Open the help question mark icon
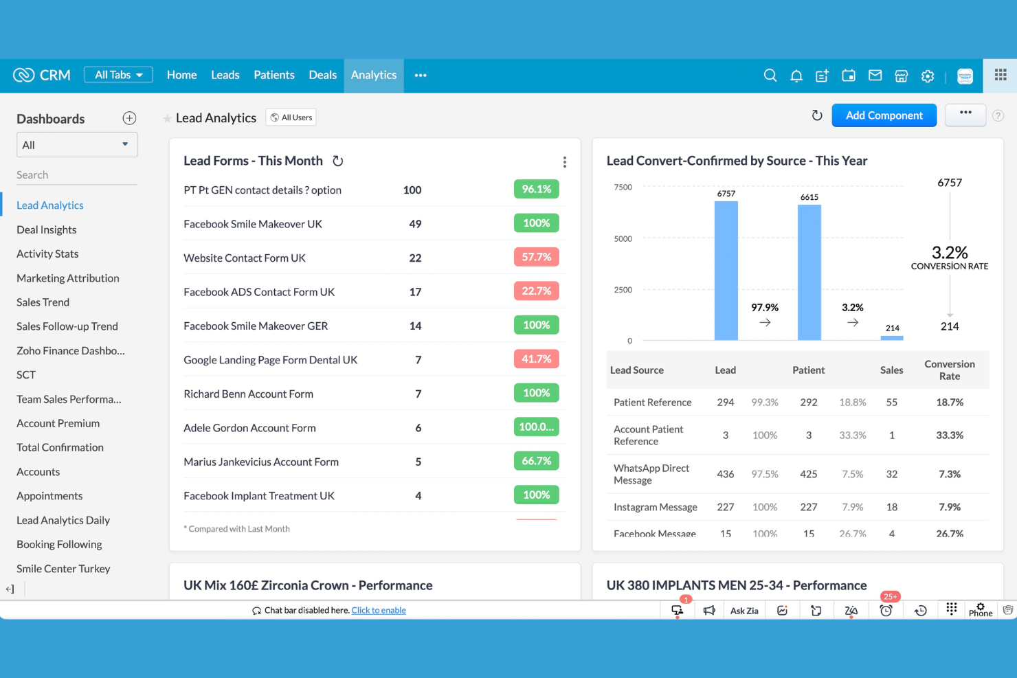Viewport: 1017px width, 678px height. [x=998, y=116]
